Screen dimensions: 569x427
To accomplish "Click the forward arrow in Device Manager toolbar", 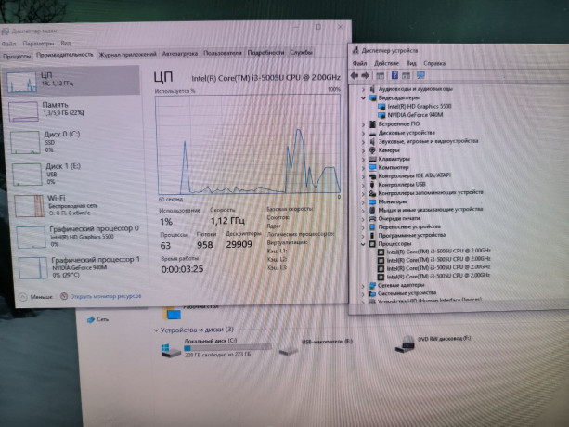I will (x=366, y=75).
